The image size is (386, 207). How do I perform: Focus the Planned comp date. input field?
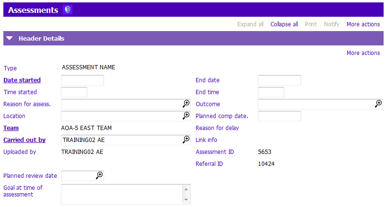pyautogui.click(x=280, y=116)
